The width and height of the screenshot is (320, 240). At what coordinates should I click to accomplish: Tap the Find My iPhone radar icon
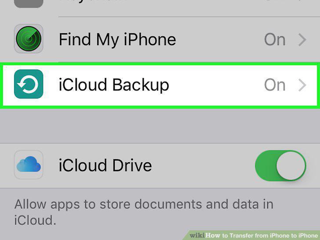coord(29,39)
